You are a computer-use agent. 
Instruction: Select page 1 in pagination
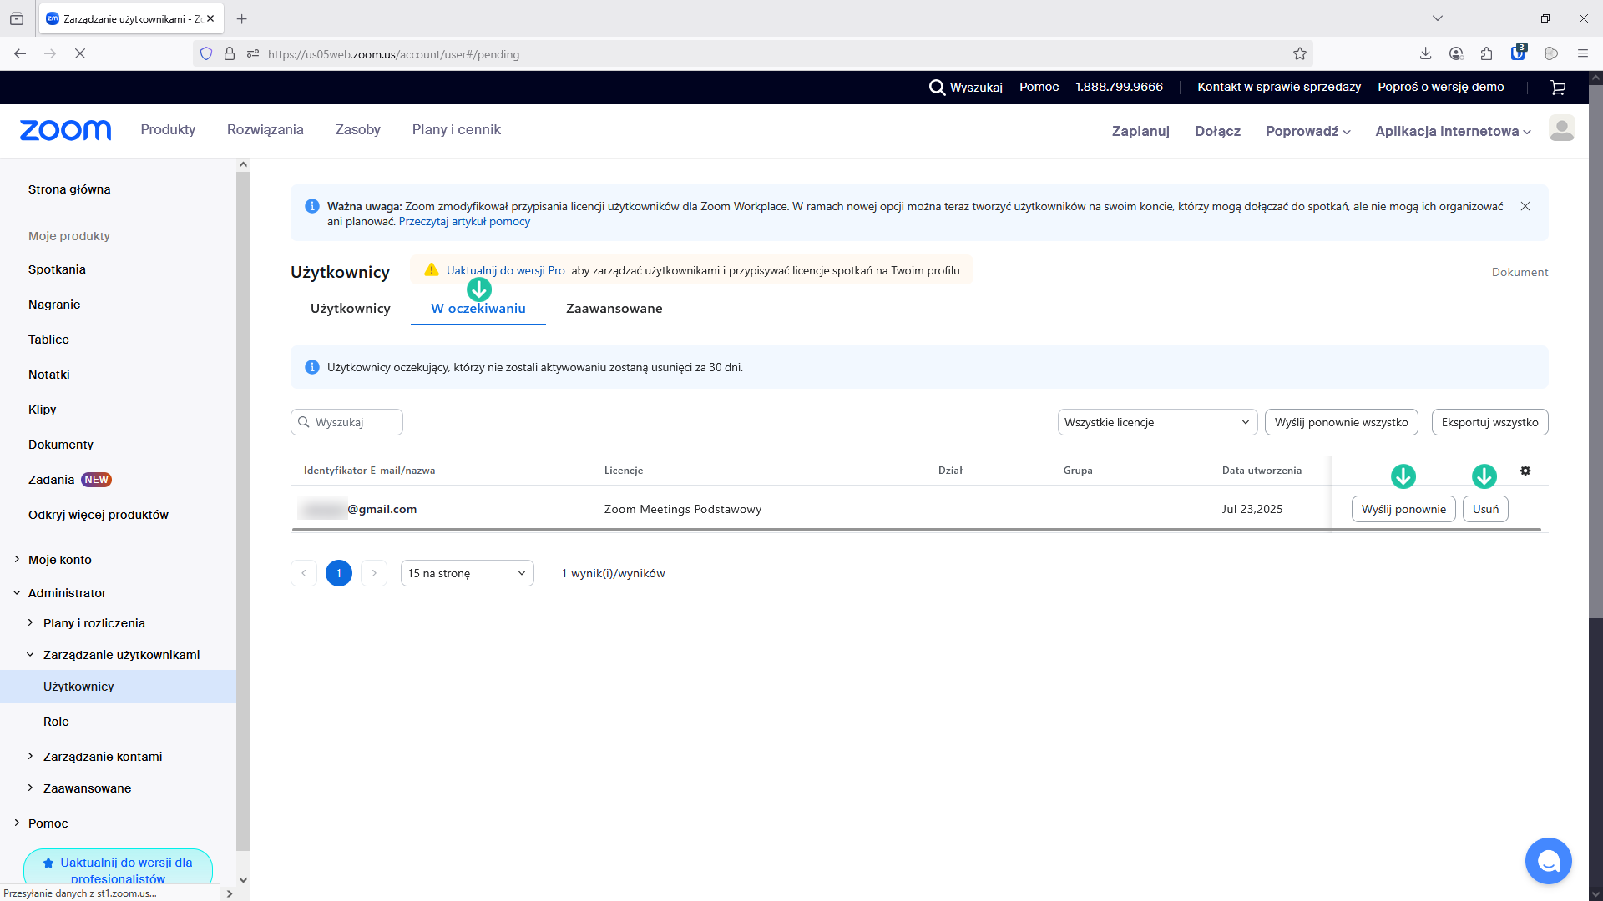[339, 573]
